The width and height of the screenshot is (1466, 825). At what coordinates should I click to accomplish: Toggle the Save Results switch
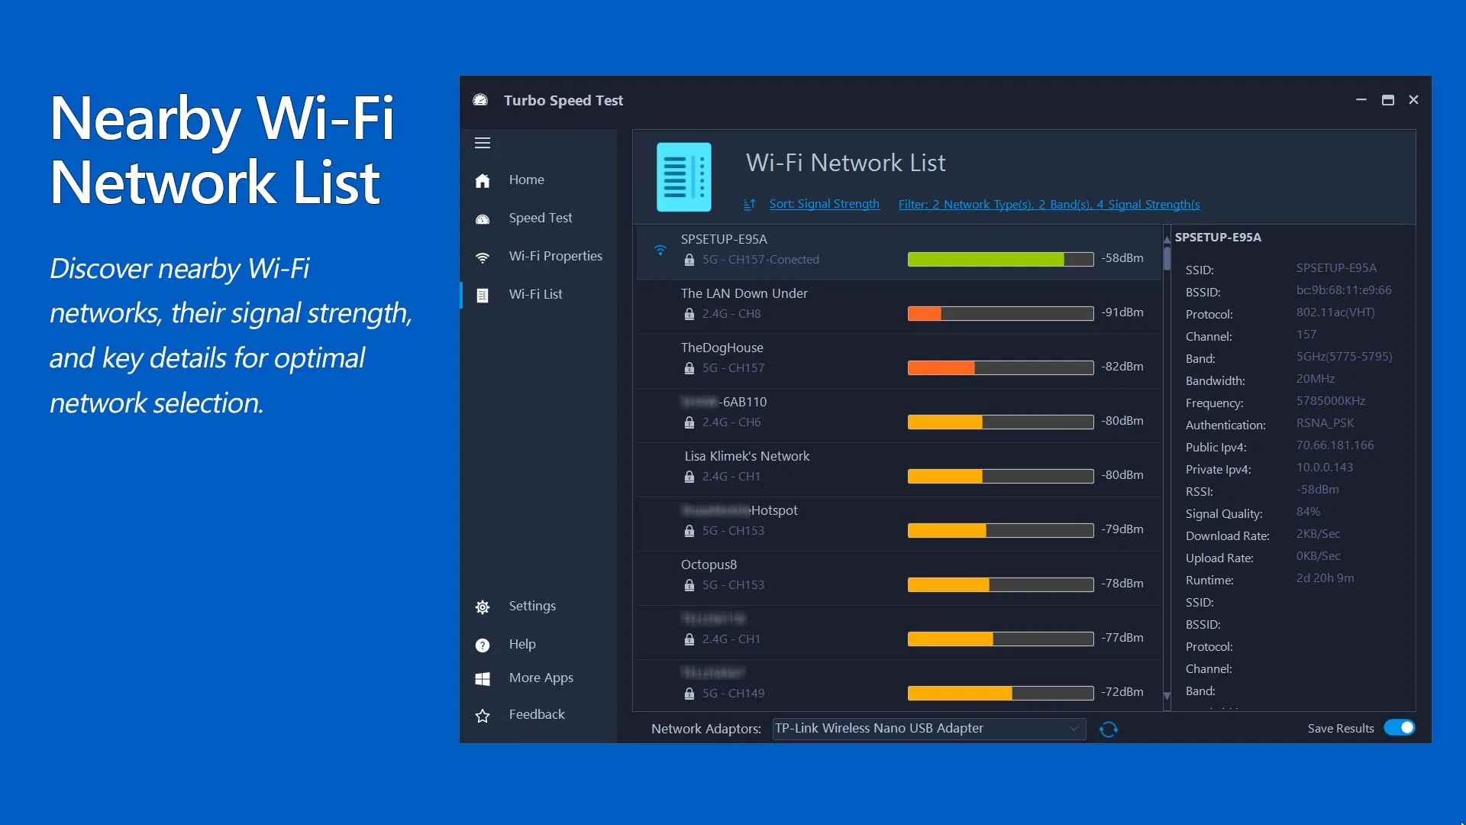pos(1400,728)
